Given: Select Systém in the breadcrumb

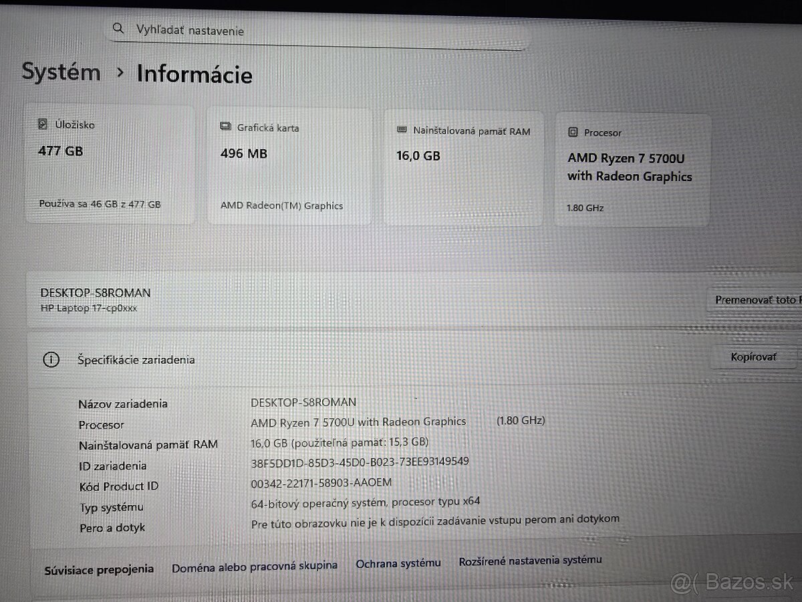Looking at the screenshot, I should 61,72.
